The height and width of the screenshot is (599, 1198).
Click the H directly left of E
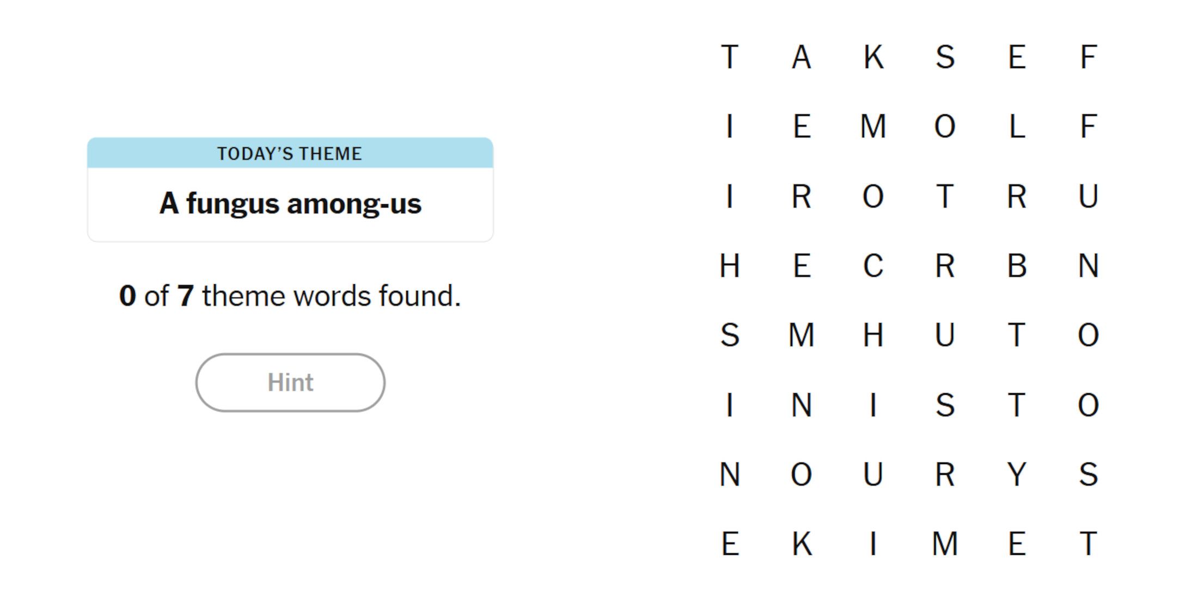(729, 266)
